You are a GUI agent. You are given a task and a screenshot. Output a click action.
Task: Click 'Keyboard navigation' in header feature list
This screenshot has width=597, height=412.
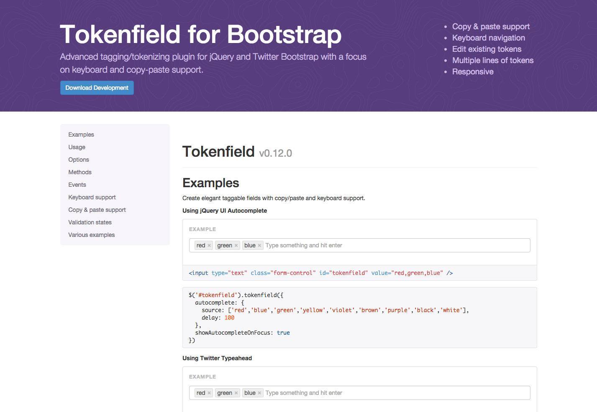click(489, 38)
